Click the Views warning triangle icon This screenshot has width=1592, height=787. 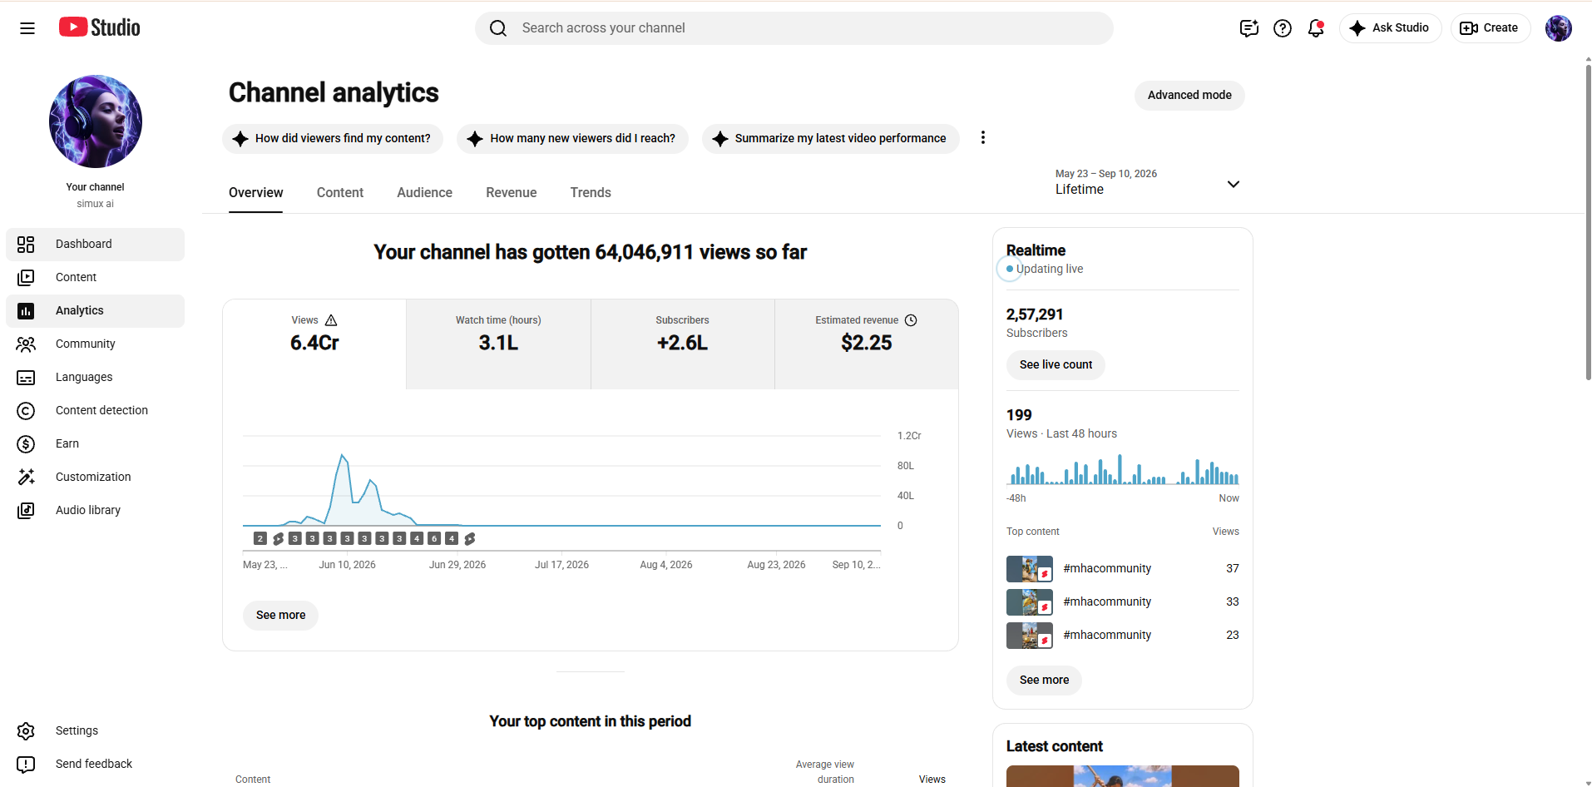(331, 320)
